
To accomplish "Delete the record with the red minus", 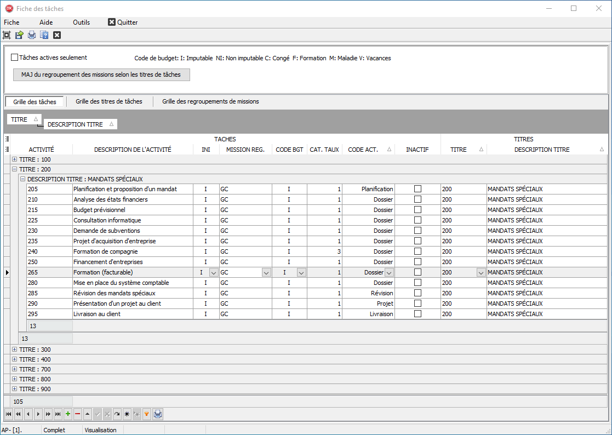I will [78, 414].
